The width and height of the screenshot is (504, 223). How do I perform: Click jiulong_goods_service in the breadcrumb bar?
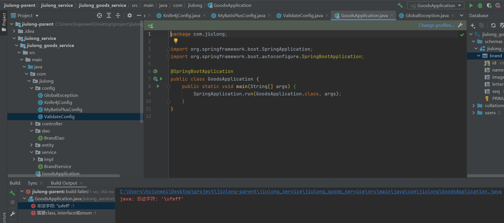coord(103,5)
